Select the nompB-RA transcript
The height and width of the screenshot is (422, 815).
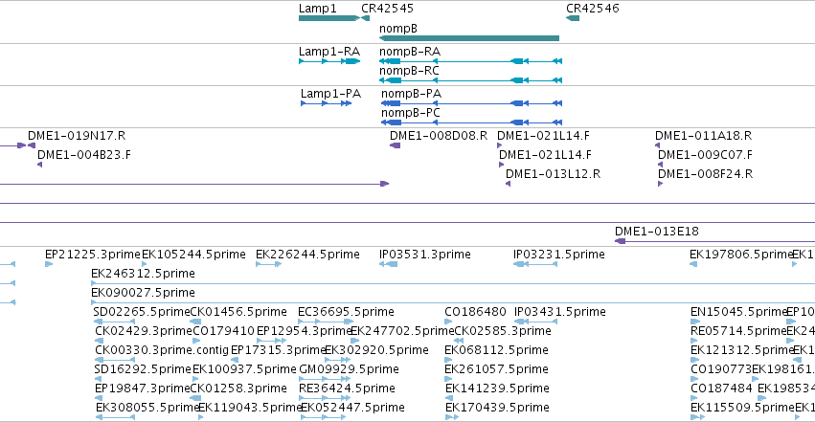[x=471, y=61]
